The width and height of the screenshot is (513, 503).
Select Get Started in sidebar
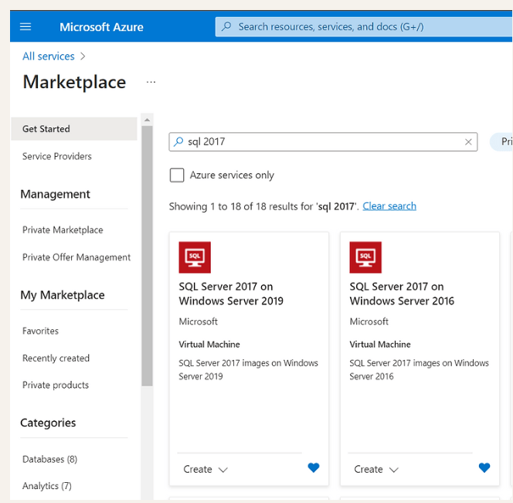pos(74,128)
